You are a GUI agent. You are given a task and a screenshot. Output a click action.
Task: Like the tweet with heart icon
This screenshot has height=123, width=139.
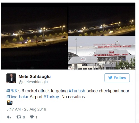tap(32, 117)
